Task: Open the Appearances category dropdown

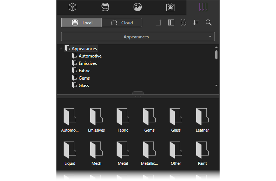Action: pyautogui.click(x=138, y=37)
